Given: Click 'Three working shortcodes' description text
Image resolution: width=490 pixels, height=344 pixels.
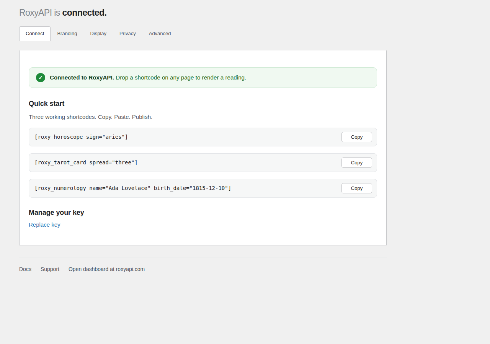Looking at the screenshot, I should (90, 117).
